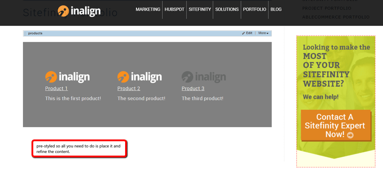Click the "We can help!" banner text
This screenshot has width=383, height=170.
click(x=321, y=97)
